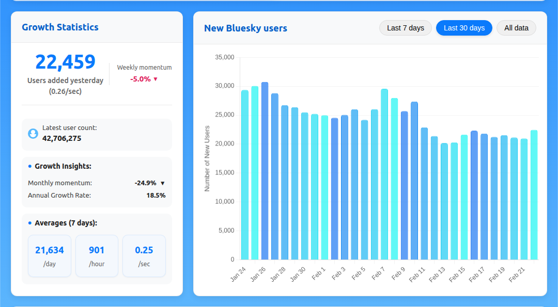Image resolution: width=558 pixels, height=307 pixels.
Task: Click the Growth Statistics heading
Action: pos(60,27)
